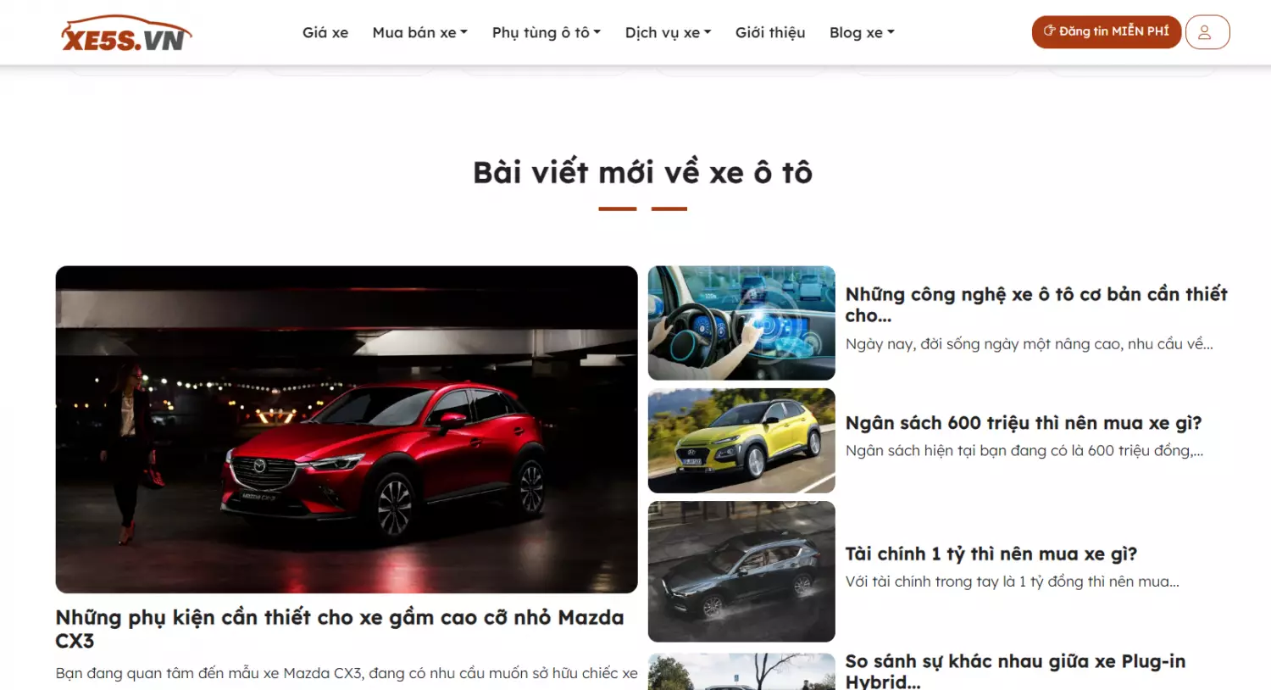Click excerpt 'Ngân sách hiện tại bạn đang có'
Viewport: 1271px width, 690px height.
[1024, 450]
